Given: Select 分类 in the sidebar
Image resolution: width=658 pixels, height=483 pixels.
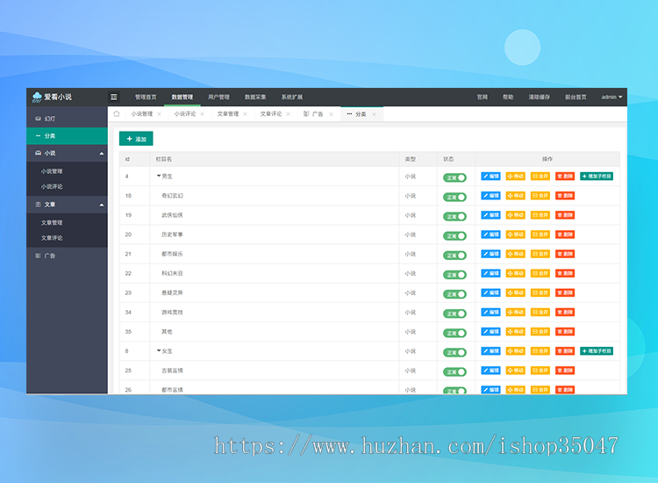Looking at the screenshot, I should (68, 136).
